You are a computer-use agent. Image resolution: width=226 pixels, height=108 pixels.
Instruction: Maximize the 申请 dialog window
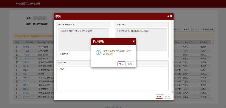(x=168, y=16)
